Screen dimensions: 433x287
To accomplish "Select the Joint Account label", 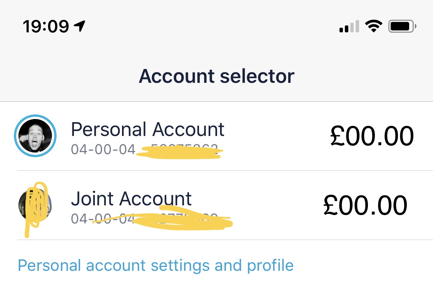I will click(x=132, y=198).
